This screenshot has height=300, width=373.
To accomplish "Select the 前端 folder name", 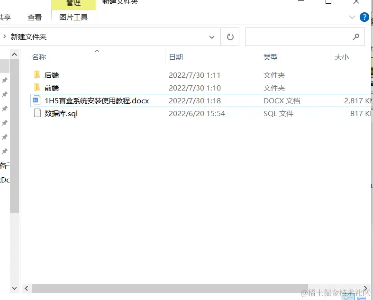I will 52,88.
